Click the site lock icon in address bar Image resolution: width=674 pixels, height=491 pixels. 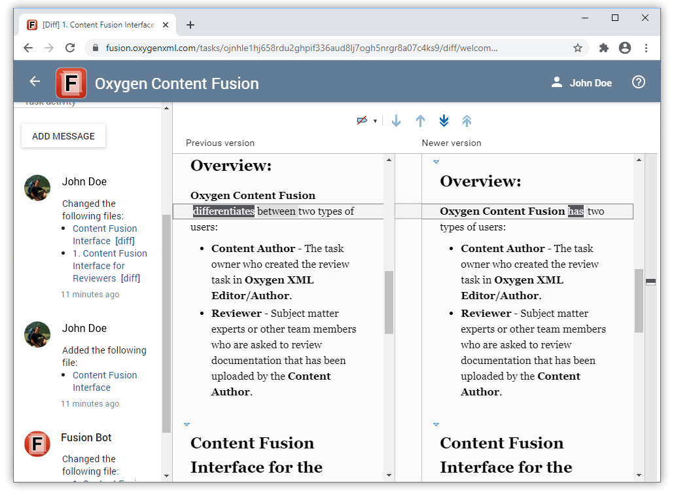pos(96,48)
